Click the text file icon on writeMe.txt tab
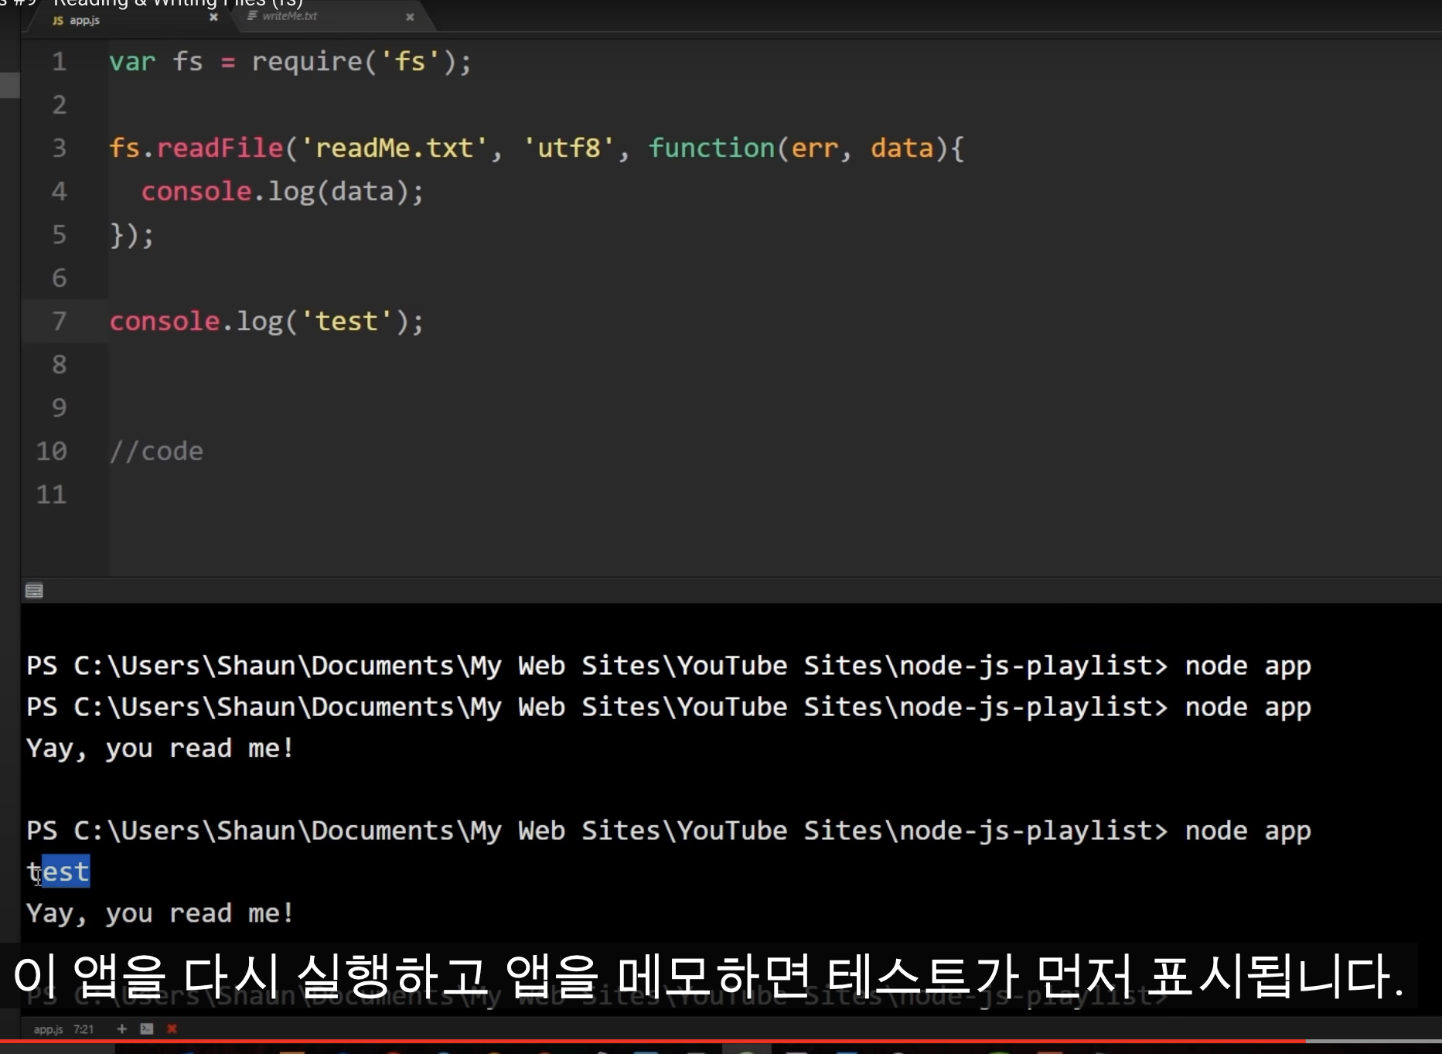Viewport: 1442px width, 1054px height. point(251,15)
